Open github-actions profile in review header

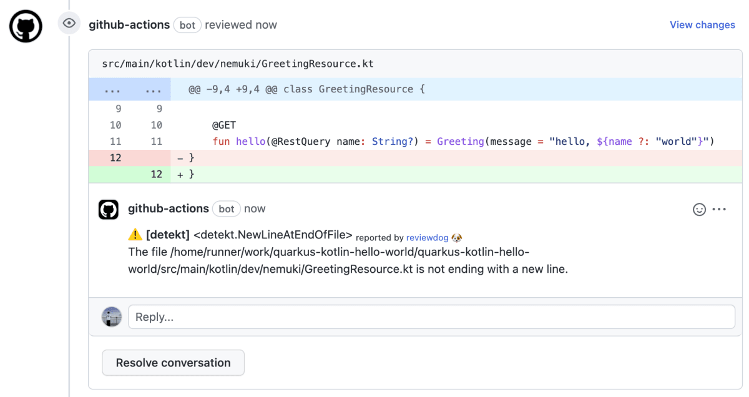pyautogui.click(x=129, y=25)
